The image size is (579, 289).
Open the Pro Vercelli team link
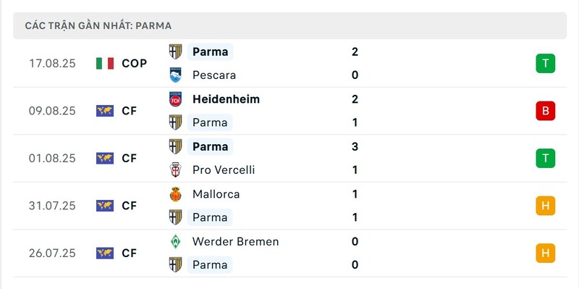(224, 170)
